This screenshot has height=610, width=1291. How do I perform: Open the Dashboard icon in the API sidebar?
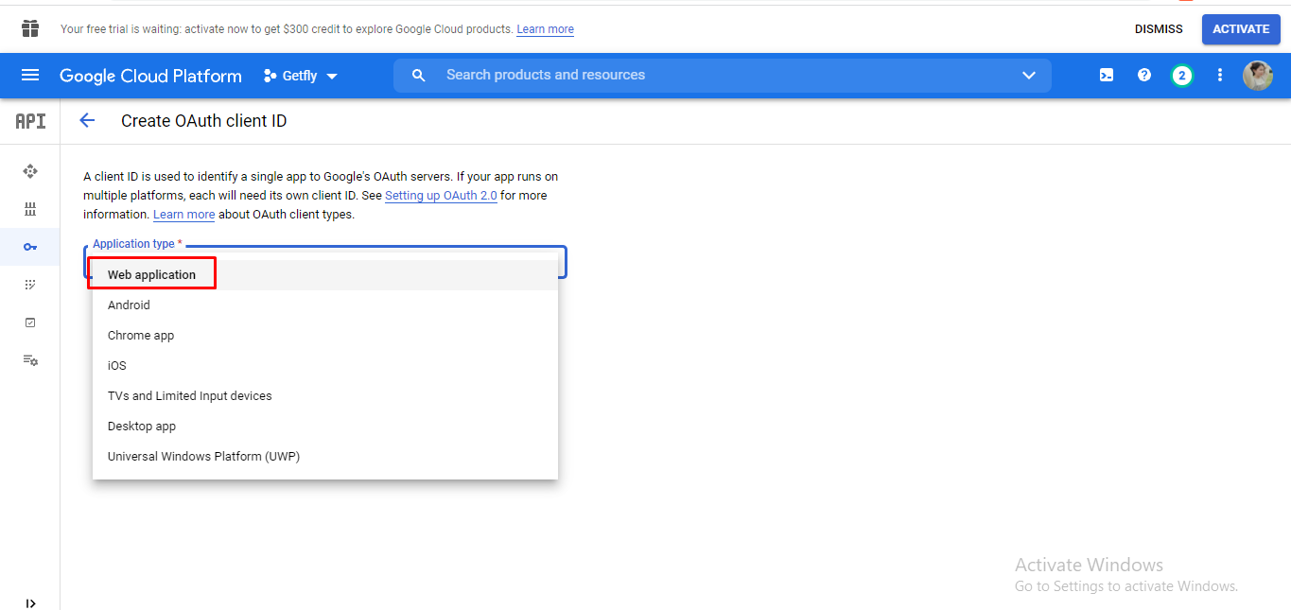coord(30,171)
